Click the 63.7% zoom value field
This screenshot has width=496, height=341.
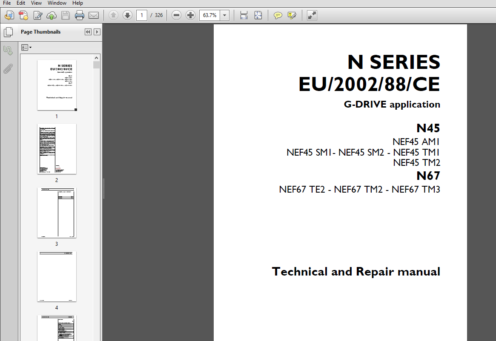coord(209,15)
